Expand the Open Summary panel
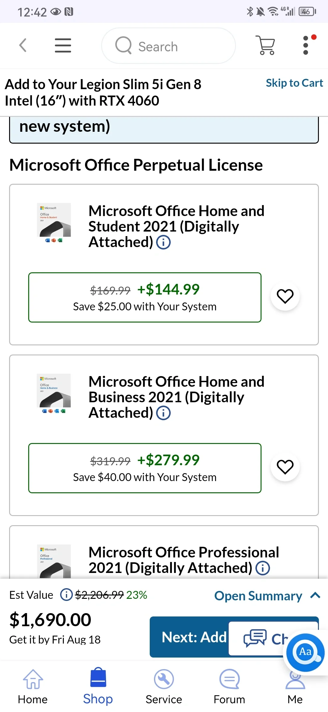Viewport: 328px width, 712px height. (x=267, y=596)
